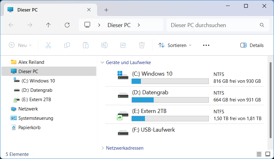Open the three-dots more options menu
The height and width of the screenshot is (159, 274).
tap(206, 45)
